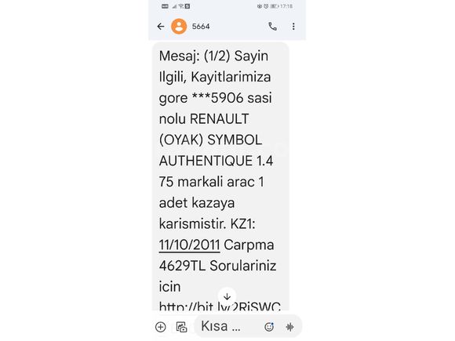
Task: Open the orange contact avatar
Action: pyautogui.click(x=179, y=27)
